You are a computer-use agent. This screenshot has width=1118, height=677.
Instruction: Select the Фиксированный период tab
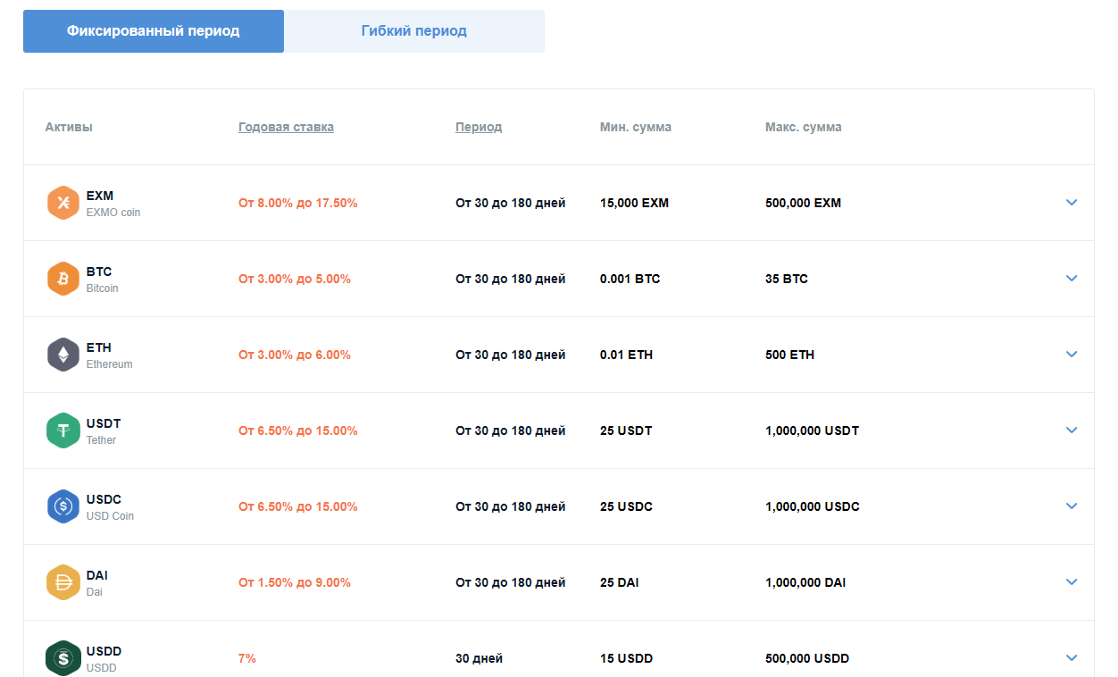[154, 31]
